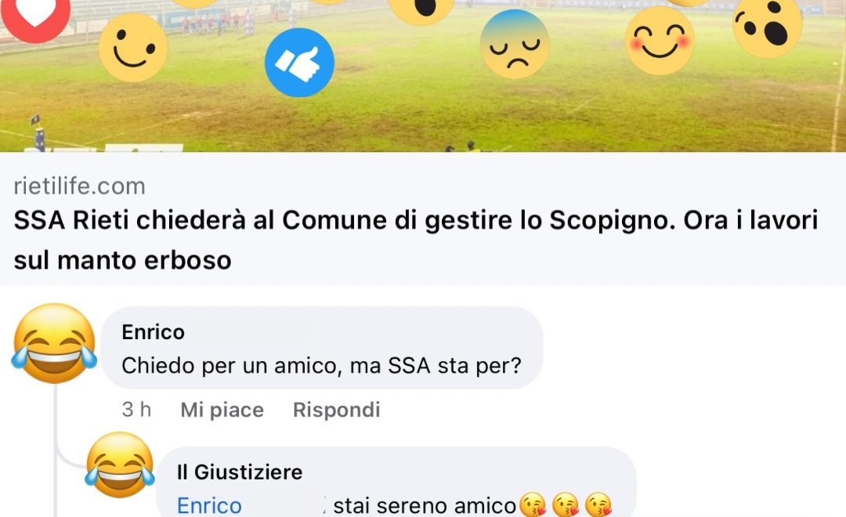This screenshot has height=517, width=846.
Task: Open the SSA Rieti Scopigno article headline
Action: click(x=415, y=240)
